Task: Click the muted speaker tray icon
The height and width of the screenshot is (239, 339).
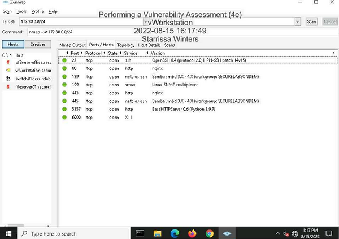Action: point(286,234)
